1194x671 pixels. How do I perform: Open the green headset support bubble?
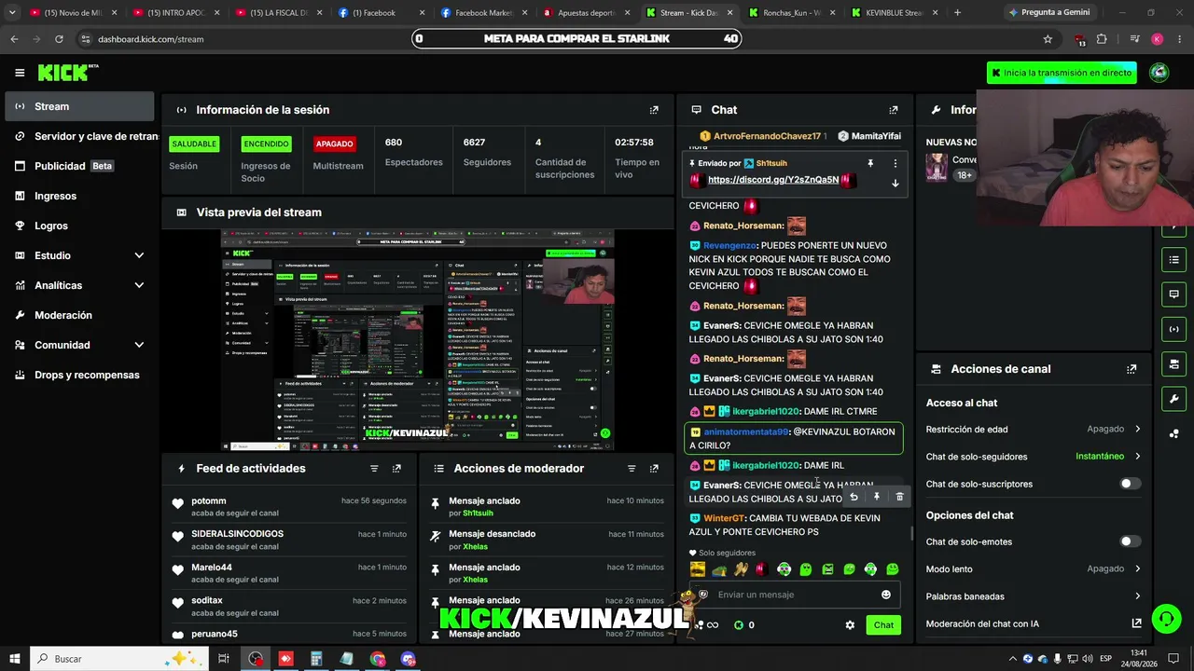1166,618
